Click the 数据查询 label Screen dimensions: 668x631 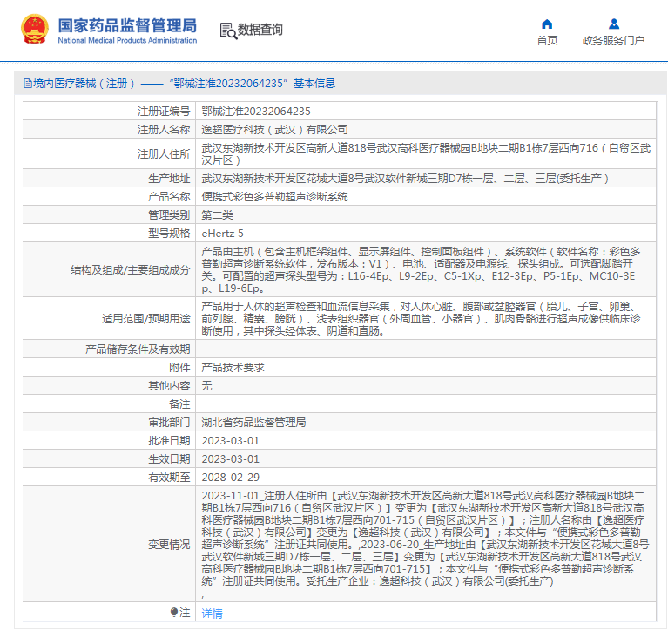260,30
